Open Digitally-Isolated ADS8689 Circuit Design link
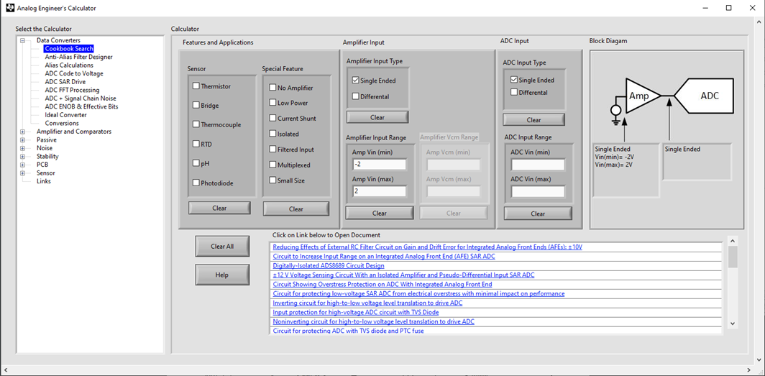 point(329,266)
